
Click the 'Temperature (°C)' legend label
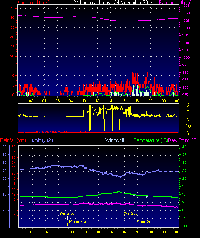(151, 140)
